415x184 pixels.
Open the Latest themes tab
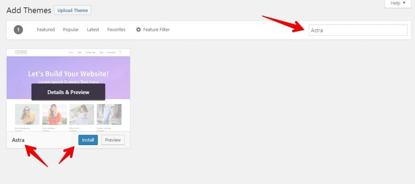pos(93,30)
